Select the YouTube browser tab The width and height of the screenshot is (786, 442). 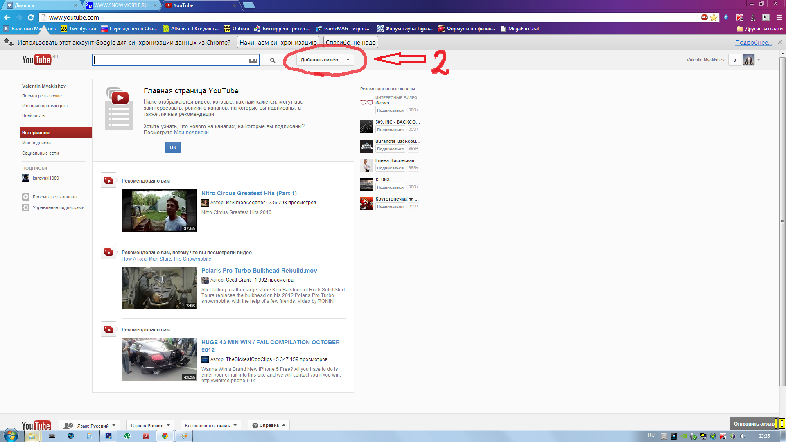[201, 5]
